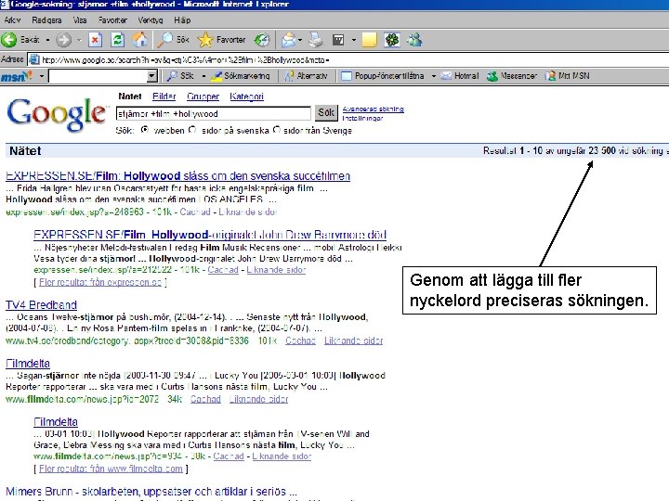Click 'Fler resultat från www.filmdelta.com' link

coord(111,469)
